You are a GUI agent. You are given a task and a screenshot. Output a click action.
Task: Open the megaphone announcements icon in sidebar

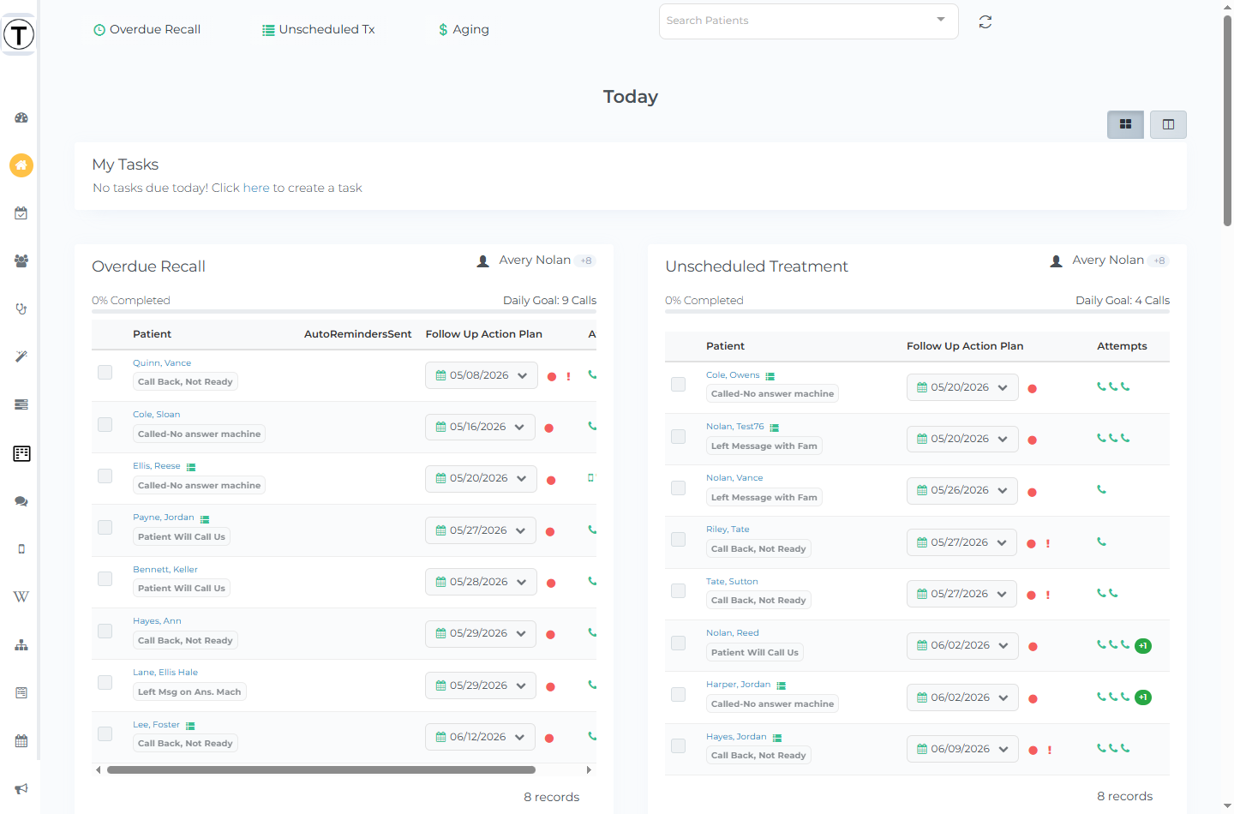[x=21, y=788]
